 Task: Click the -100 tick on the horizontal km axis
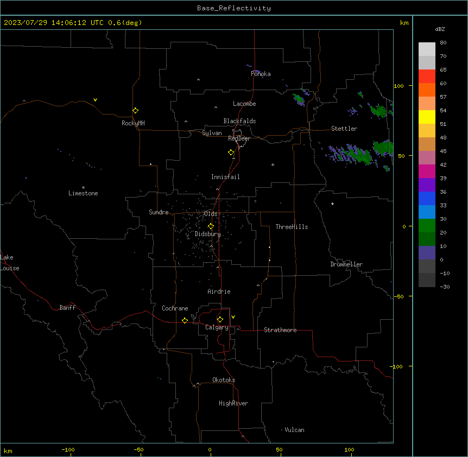point(68,450)
